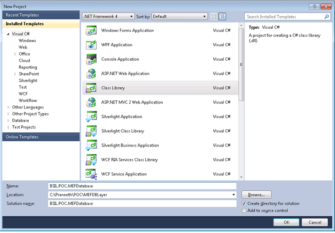Toggle Add to source control checkbox

point(244,211)
